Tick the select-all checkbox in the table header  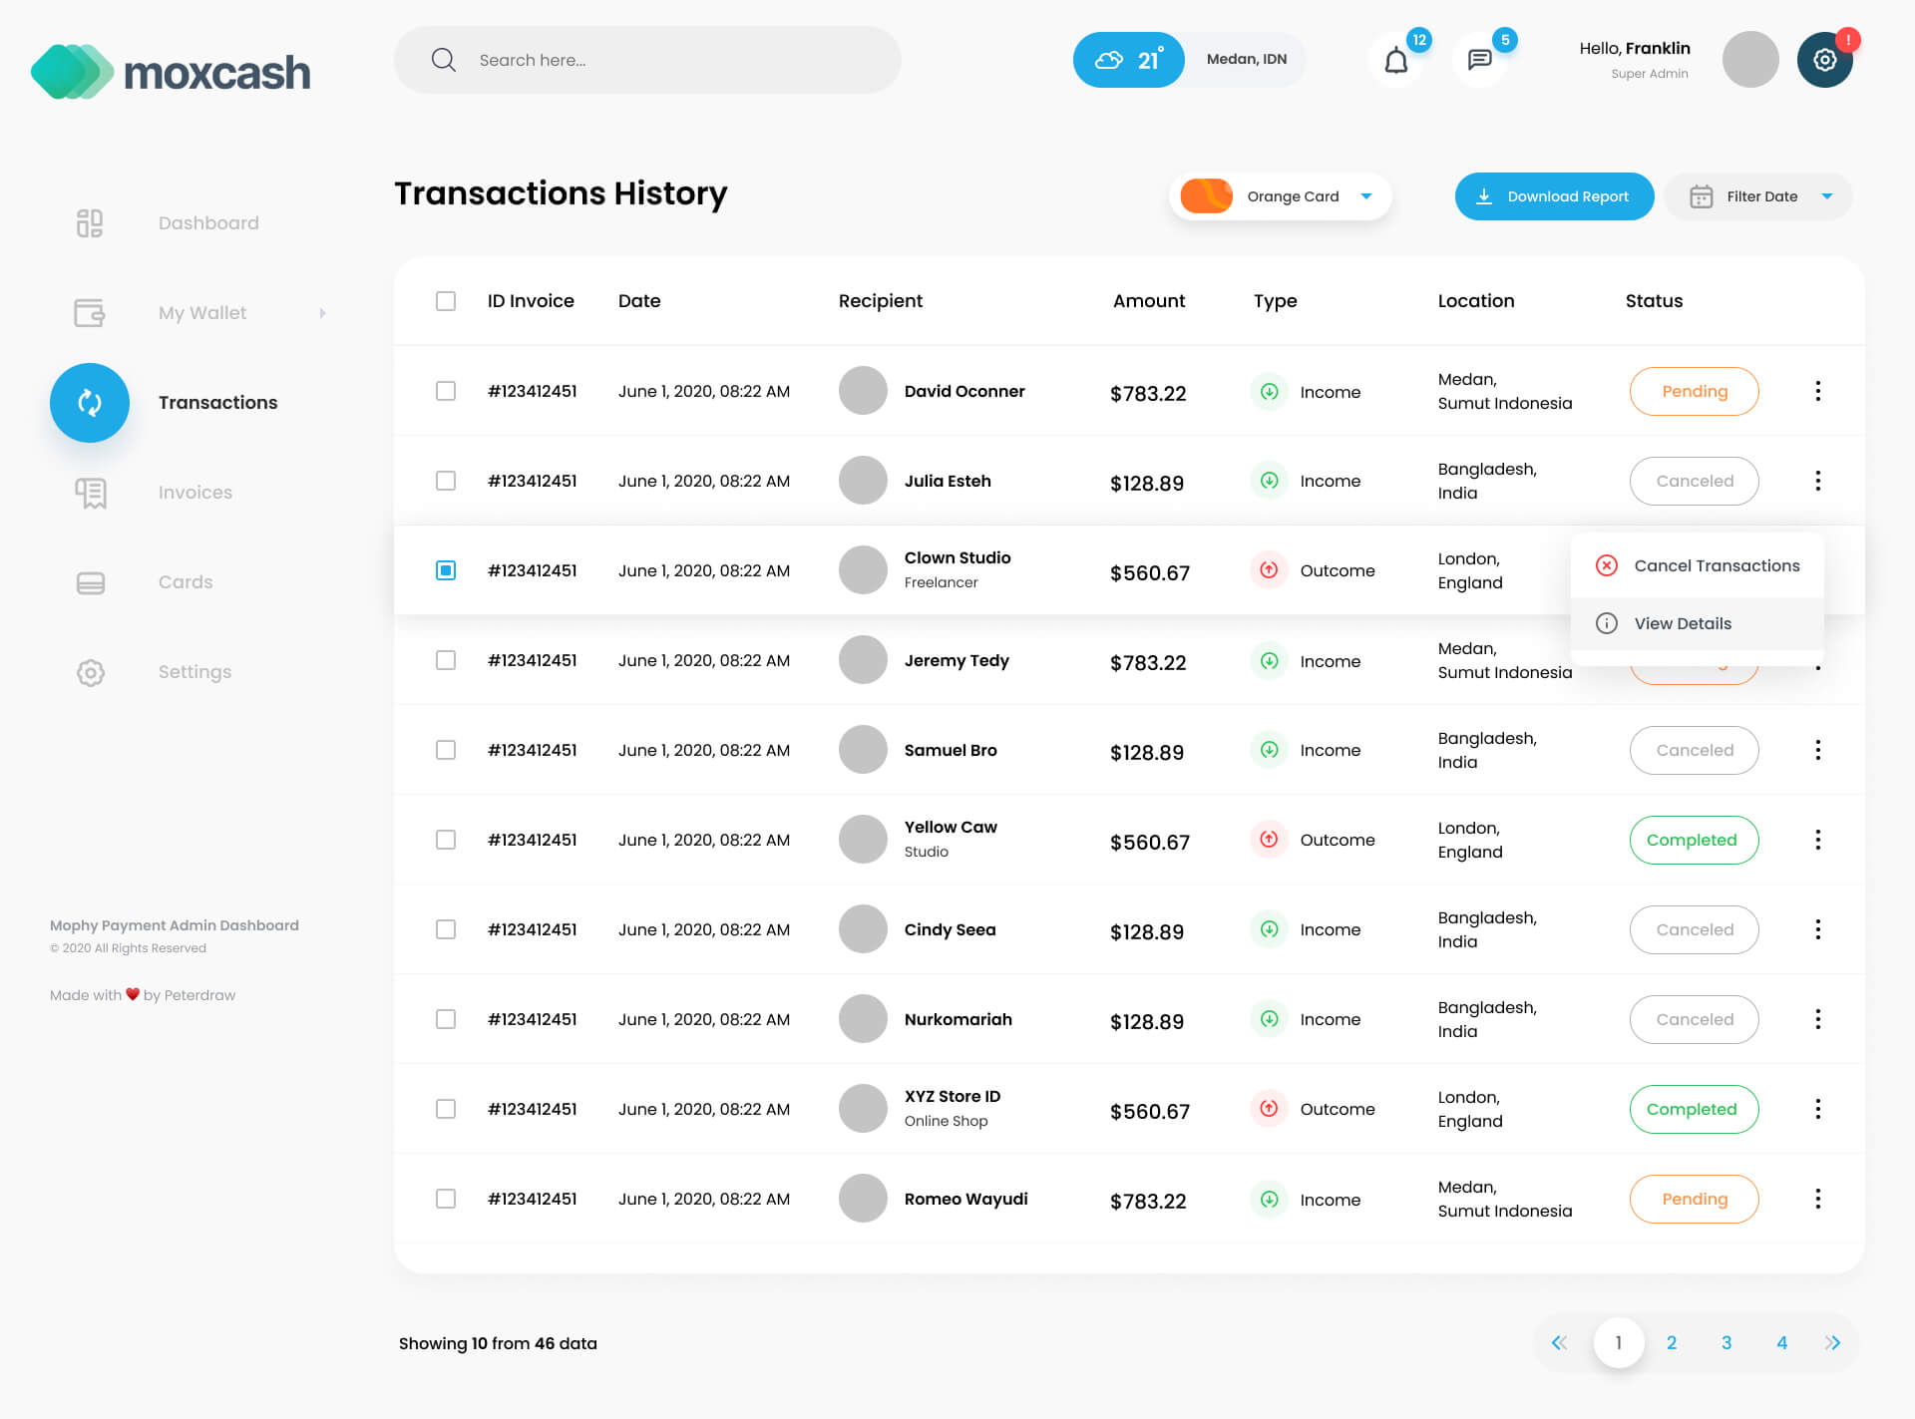[446, 301]
